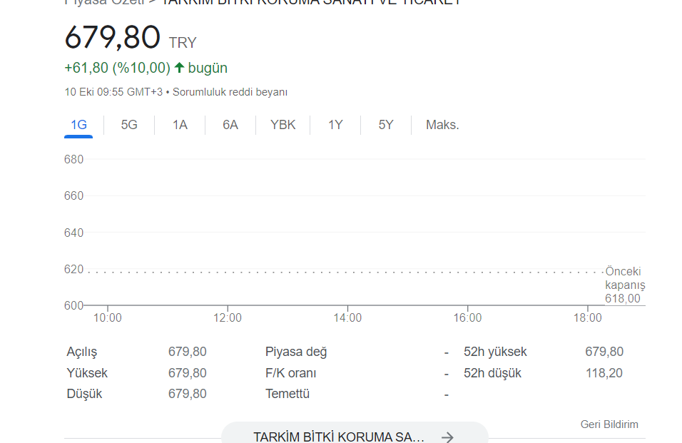The image size is (682, 443).
Task: Click the Yüksek value 679,80
Action: [188, 373]
